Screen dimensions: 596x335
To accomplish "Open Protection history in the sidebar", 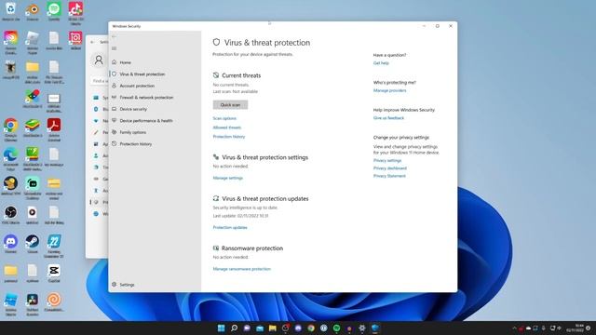I will click(x=136, y=144).
